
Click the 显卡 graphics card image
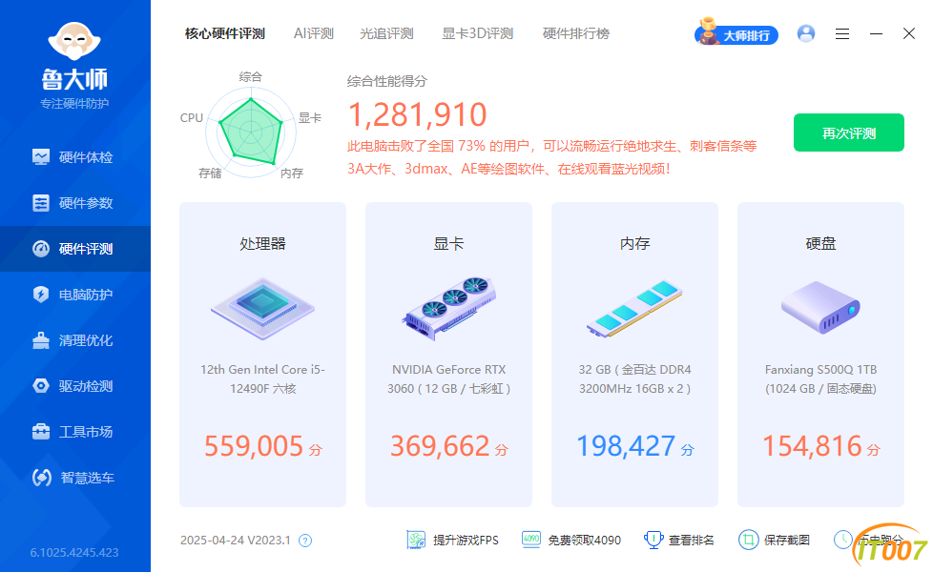(x=448, y=308)
